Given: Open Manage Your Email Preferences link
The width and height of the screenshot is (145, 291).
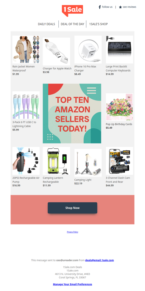Looking at the screenshot, I should tap(72, 284).
